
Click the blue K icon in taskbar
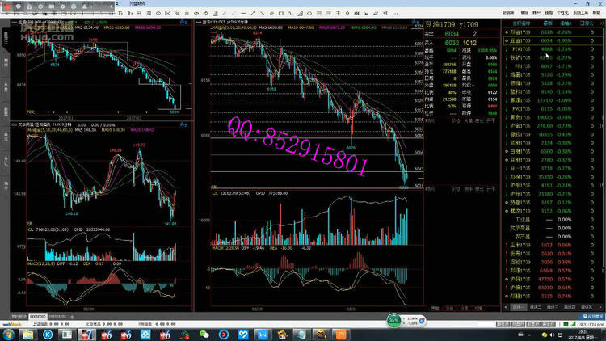[x=47, y=333]
